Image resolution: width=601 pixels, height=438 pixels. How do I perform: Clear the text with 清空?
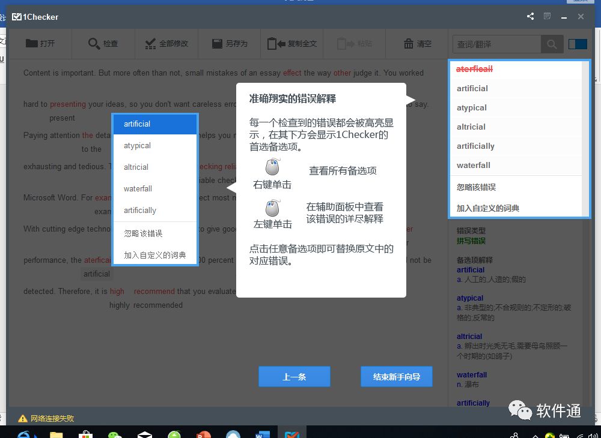click(x=418, y=44)
